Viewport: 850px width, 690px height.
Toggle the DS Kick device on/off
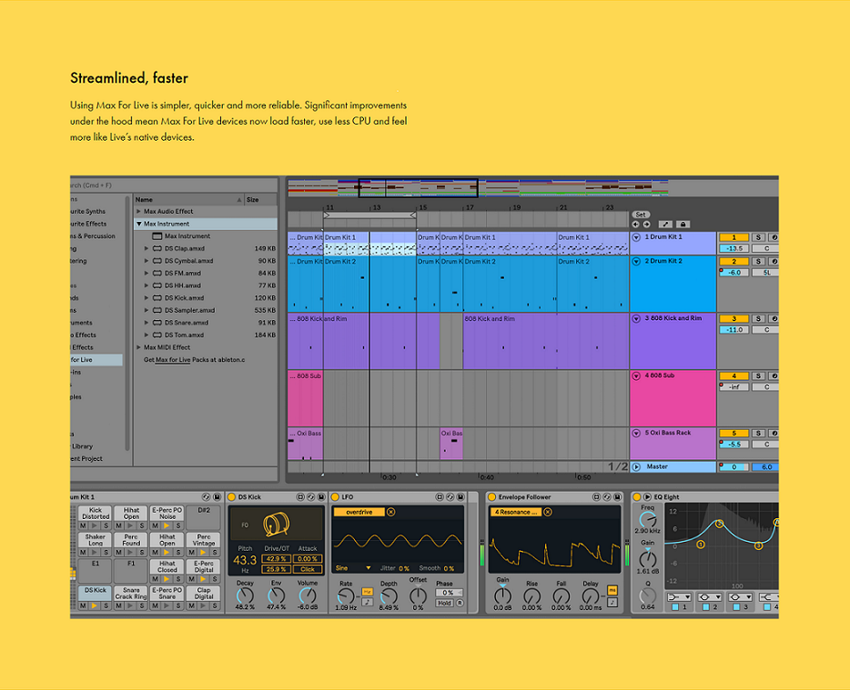(x=231, y=496)
